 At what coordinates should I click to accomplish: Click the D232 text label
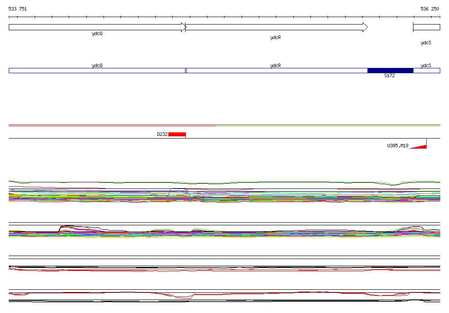(162, 134)
